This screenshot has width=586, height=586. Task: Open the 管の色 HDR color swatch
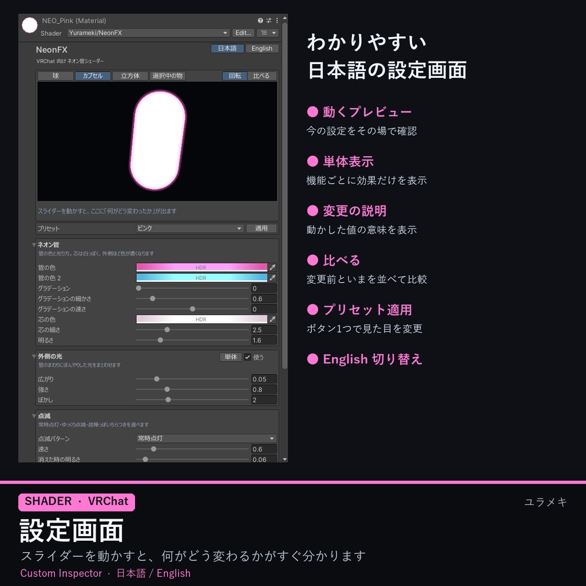pyautogui.click(x=202, y=267)
